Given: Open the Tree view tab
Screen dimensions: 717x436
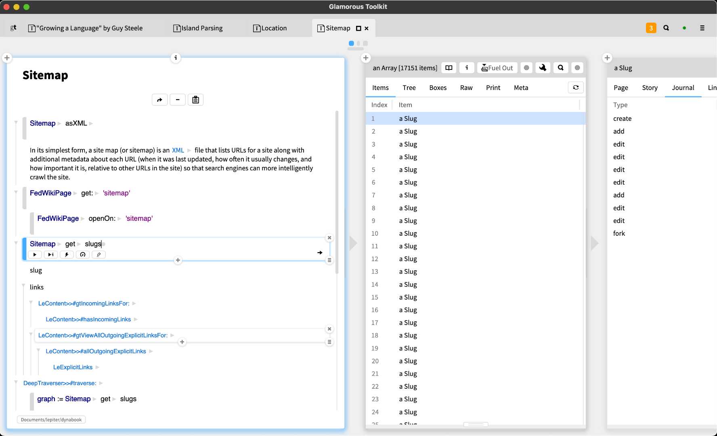Looking at the screenshot, I should click(409, 88).
